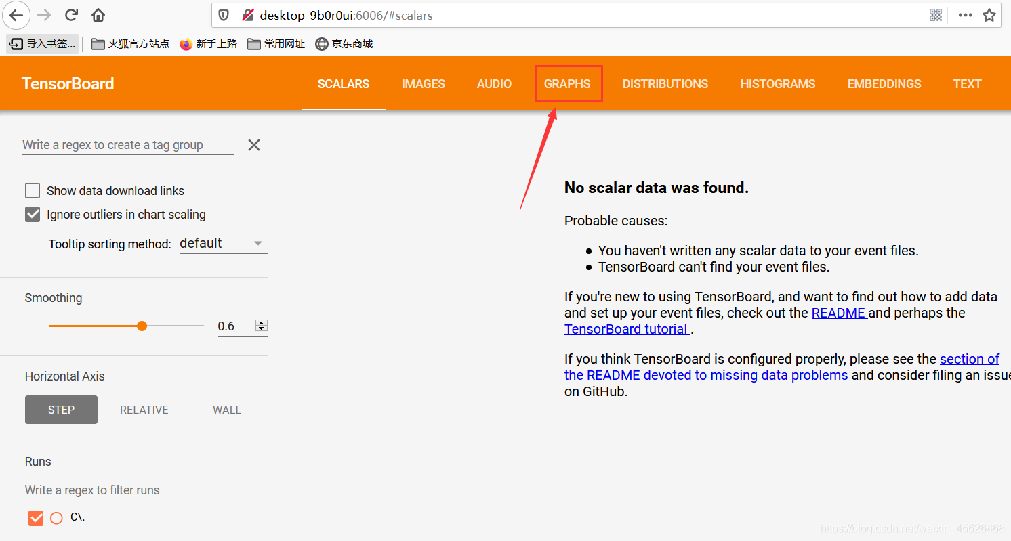The width and height of the screenshot is (1011, 541).
Task: Open the README link
Action: coord(839,313)
